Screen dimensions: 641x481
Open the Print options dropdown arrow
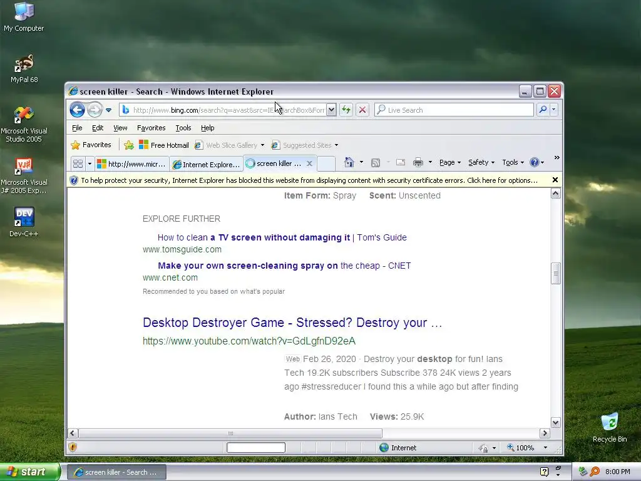(430, 162)
